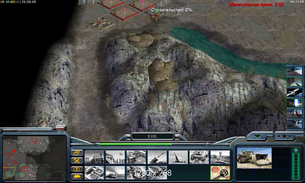Place a beacon with exclamation button

[77, 169]
